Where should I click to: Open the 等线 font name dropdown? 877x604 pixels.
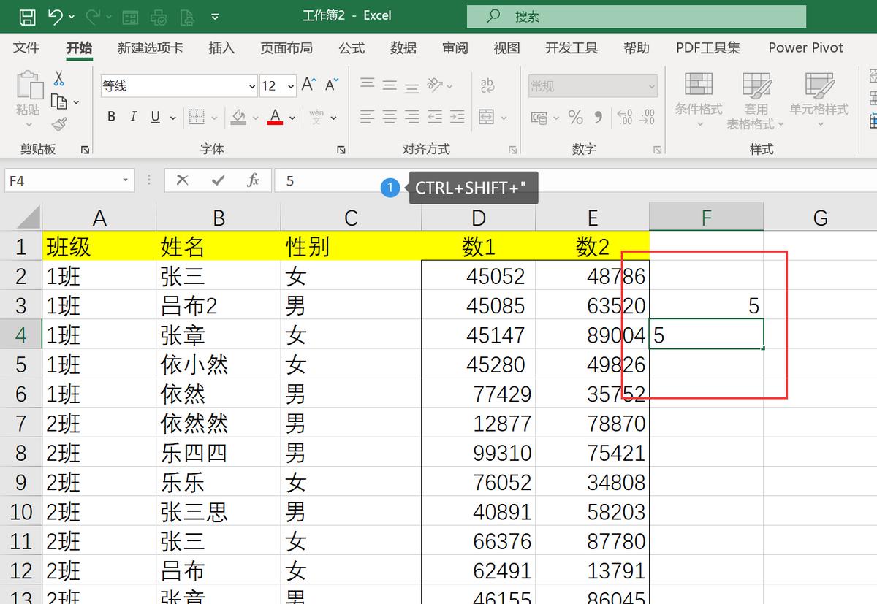[x=251, y=85]
